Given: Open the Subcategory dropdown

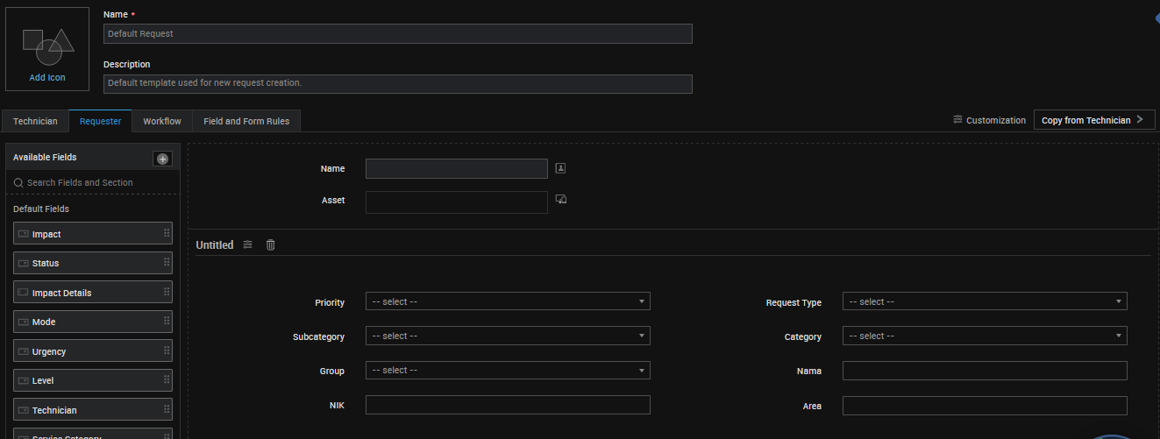Looking at the screenshot, I should point(508,336).
